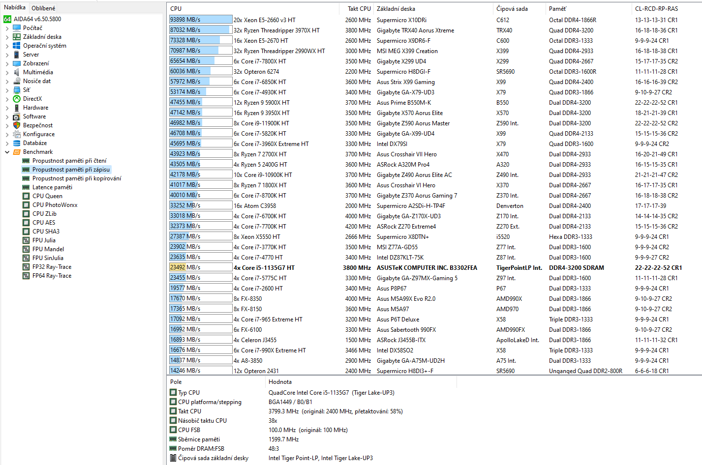Click the Hodnota column header

coord(361,381)
